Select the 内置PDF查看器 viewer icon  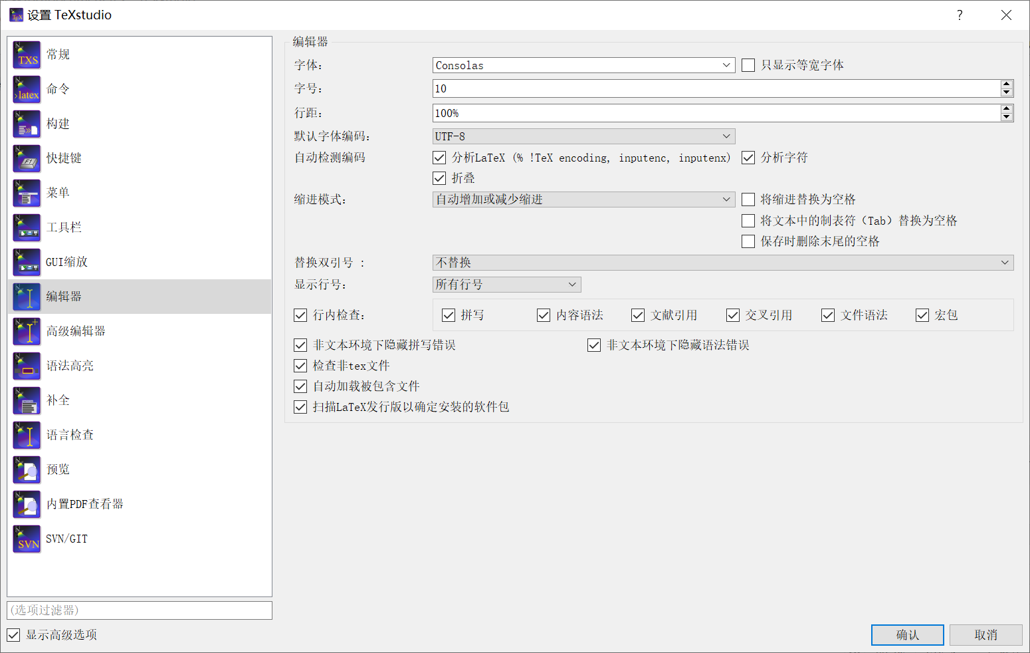(x=27, y=504)
